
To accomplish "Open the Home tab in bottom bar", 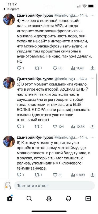I will tap(10, 198).
